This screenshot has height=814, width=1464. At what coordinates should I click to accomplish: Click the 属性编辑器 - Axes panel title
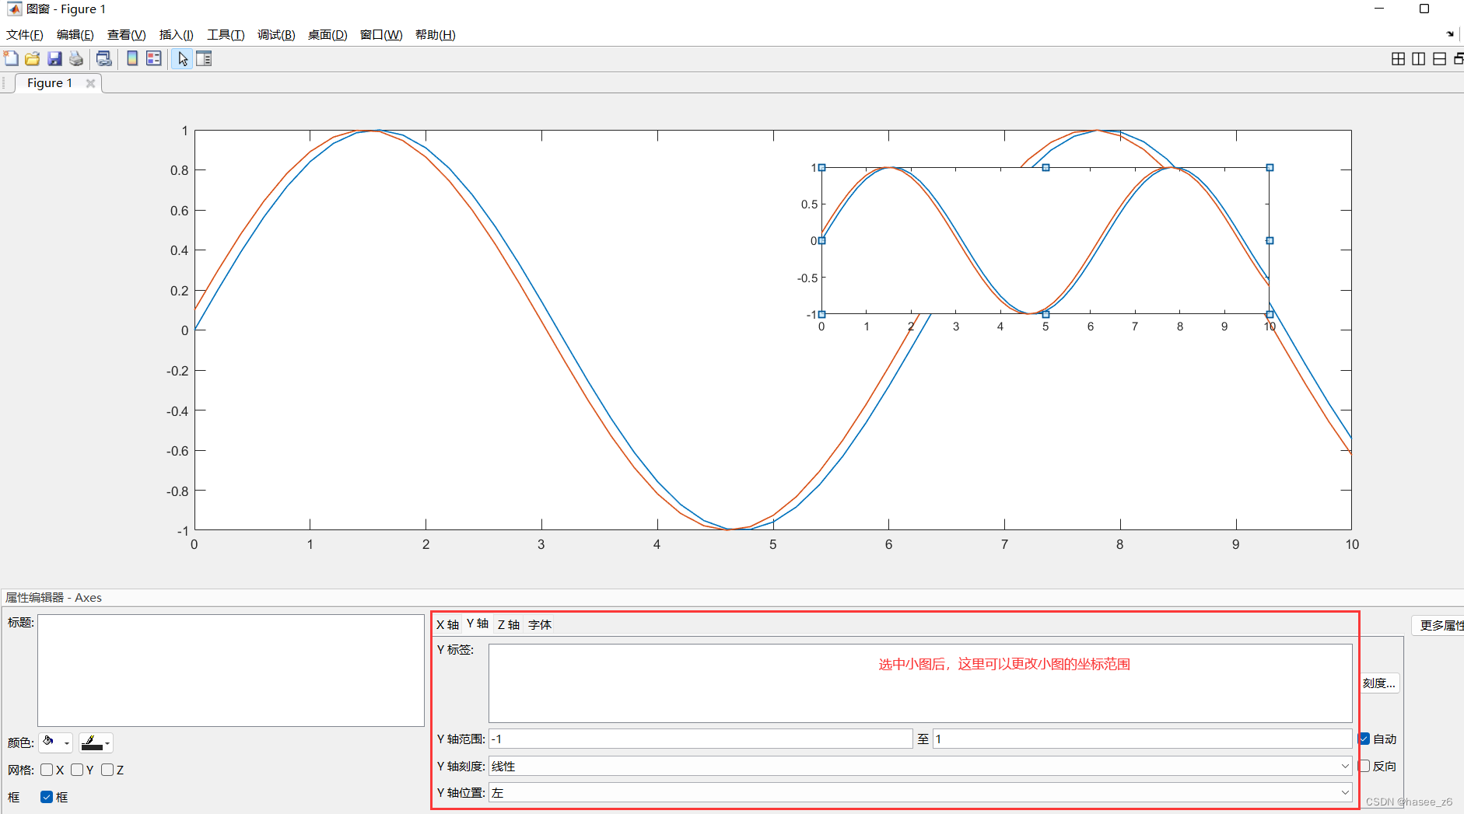pos(54,597)
